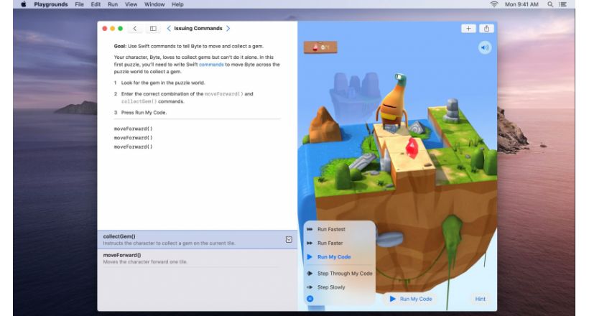Image resolution: width=589 pixels, height=316 pixels.
Task: Click the menu bar clock Mon 9:41 AM
Action: tap(521, 4)
